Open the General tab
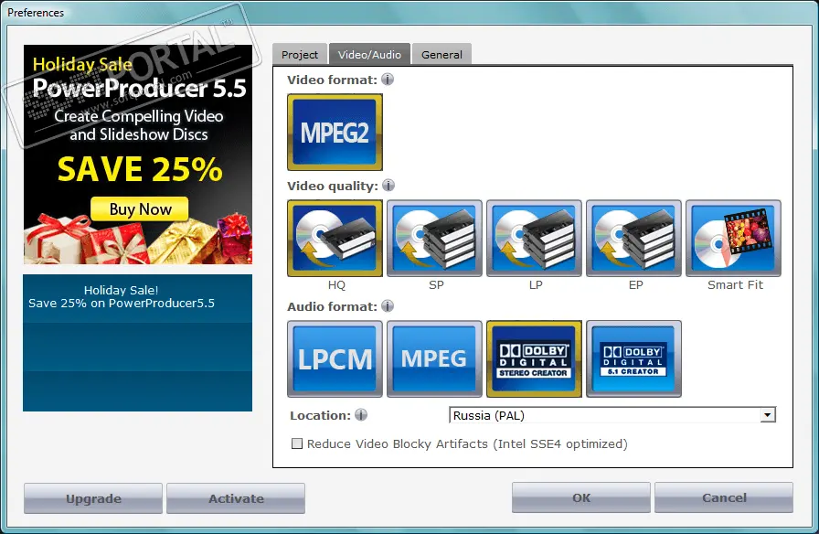The image size is (819, 534). click(x=441, y=55)
